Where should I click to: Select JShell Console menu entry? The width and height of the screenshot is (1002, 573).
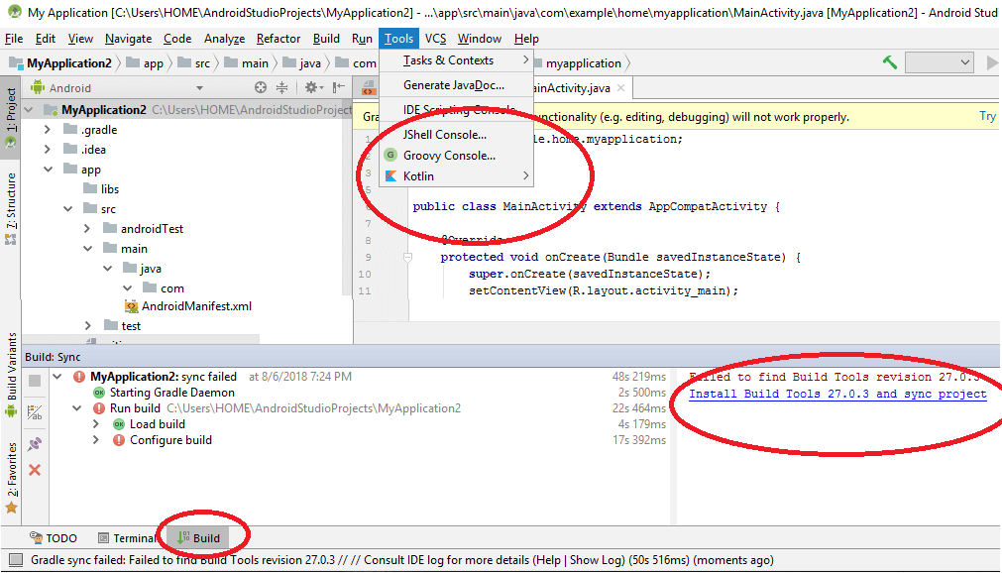[x=456, y=135]
